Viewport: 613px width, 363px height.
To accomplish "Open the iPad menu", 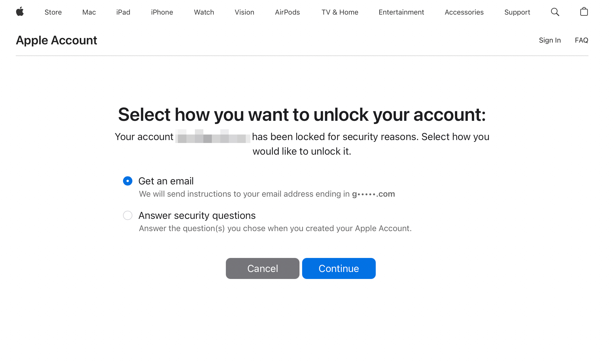I will (123, 12).
